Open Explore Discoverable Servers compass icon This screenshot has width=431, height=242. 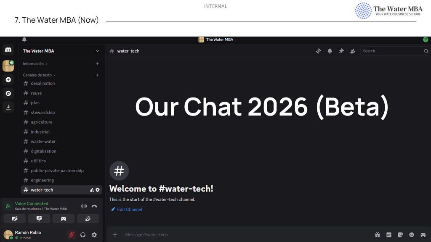(x=8, y=93)
